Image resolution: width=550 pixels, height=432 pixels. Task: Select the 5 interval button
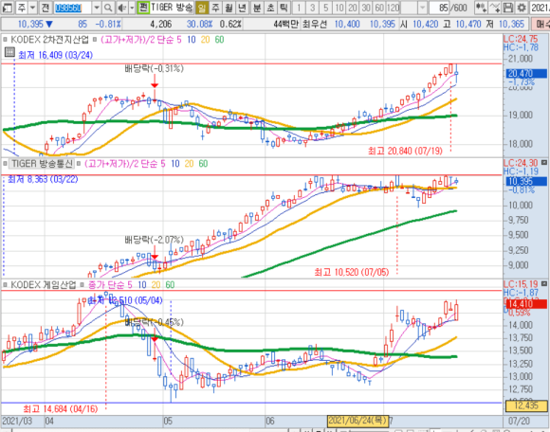tap(325, 8)
